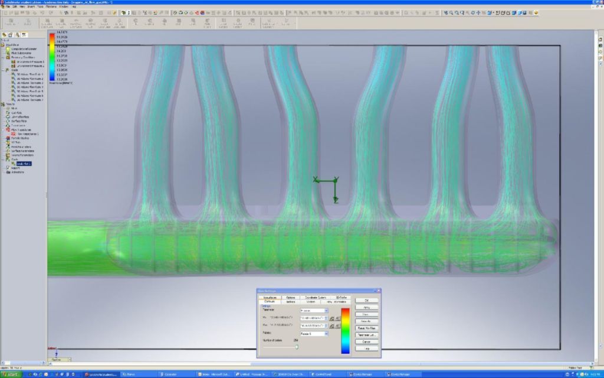604x378 pixels.
Task: Switch to the Flow Simulation analysis tree tab
Action: coord(24,35)
